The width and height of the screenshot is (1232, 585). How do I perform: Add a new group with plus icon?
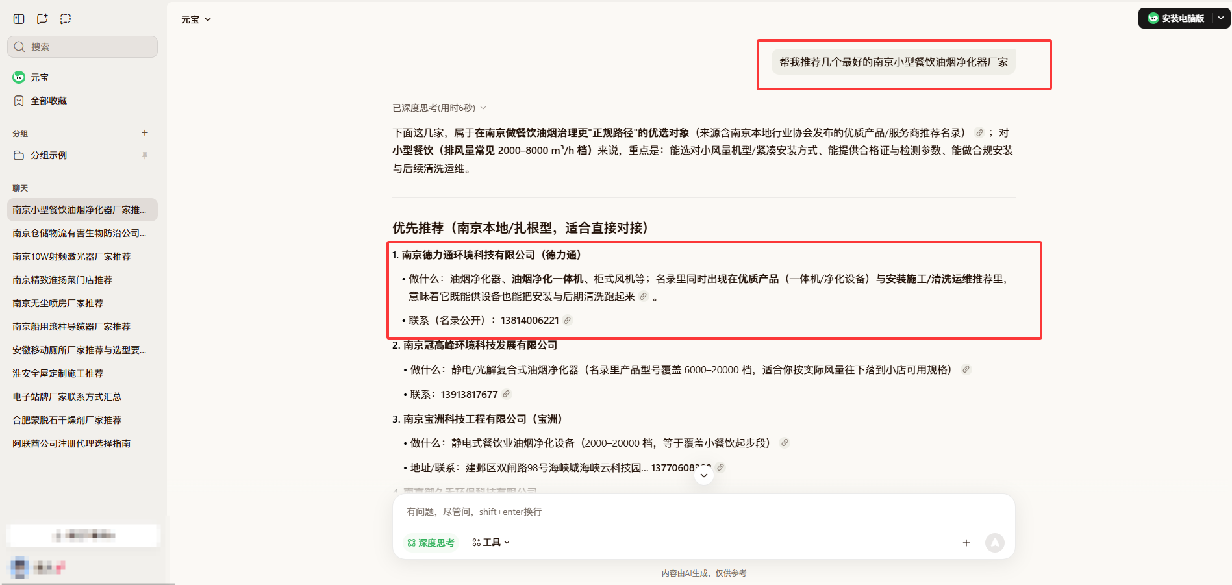145,133
